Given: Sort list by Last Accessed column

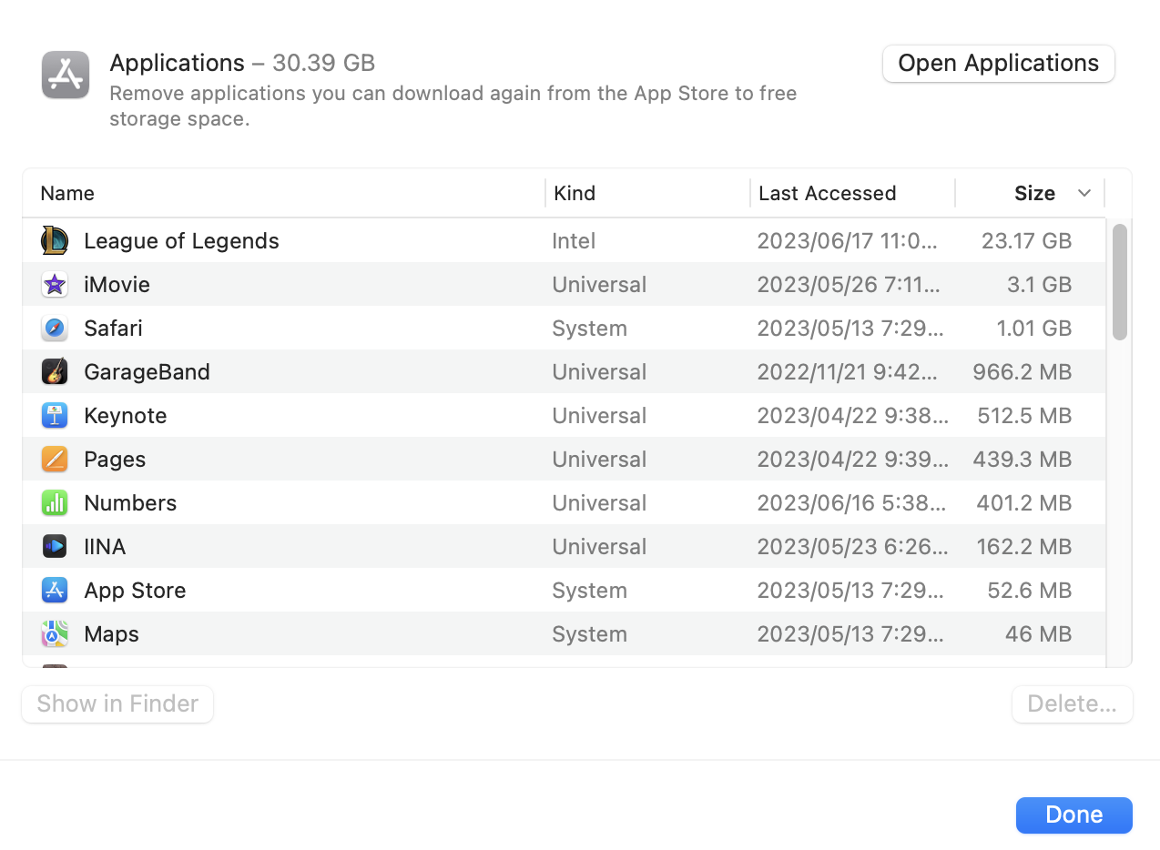Looking at the screenshot, I should [827, 193].
